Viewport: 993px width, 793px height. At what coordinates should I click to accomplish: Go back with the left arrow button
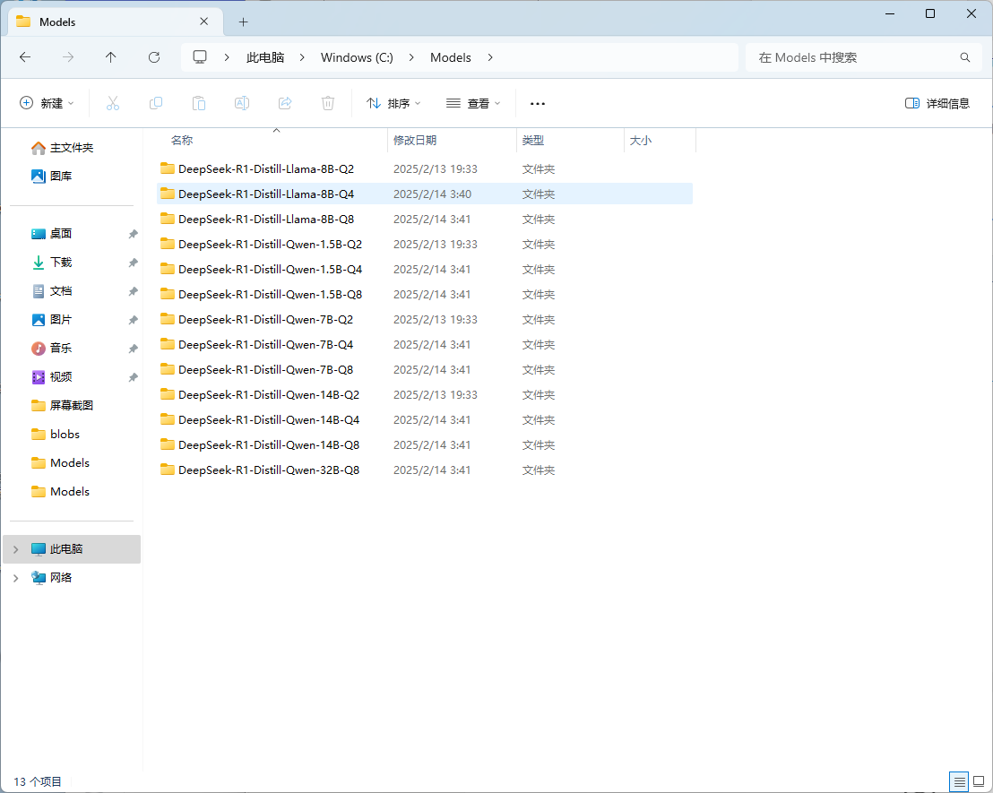pos(25,57)
